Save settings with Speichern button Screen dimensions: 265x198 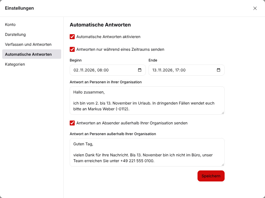point(211,176)
